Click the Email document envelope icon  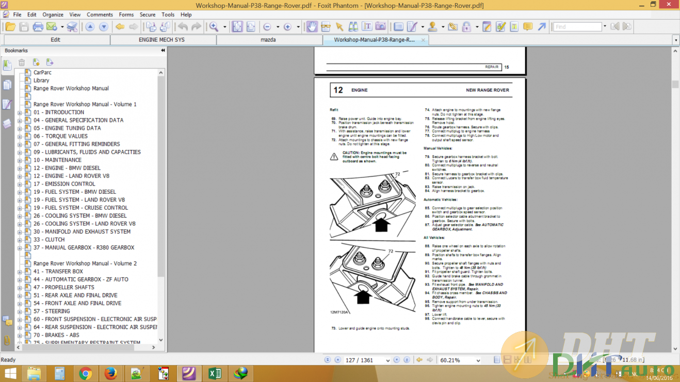click(x=52, y=27)
